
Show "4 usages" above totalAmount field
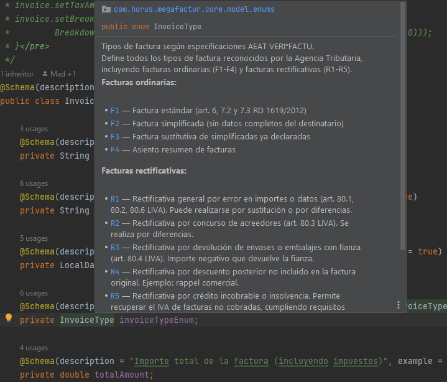coord(34,348)
